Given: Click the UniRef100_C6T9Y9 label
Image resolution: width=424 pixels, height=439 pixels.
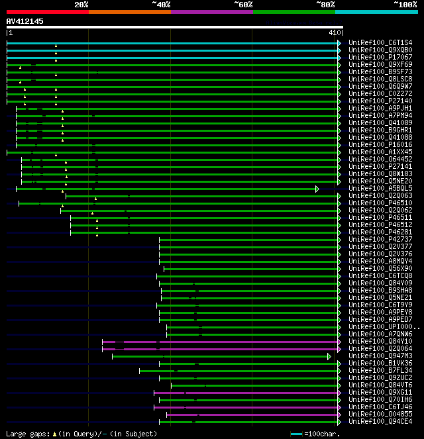Looking at the screenshot, I should point(380,305).
